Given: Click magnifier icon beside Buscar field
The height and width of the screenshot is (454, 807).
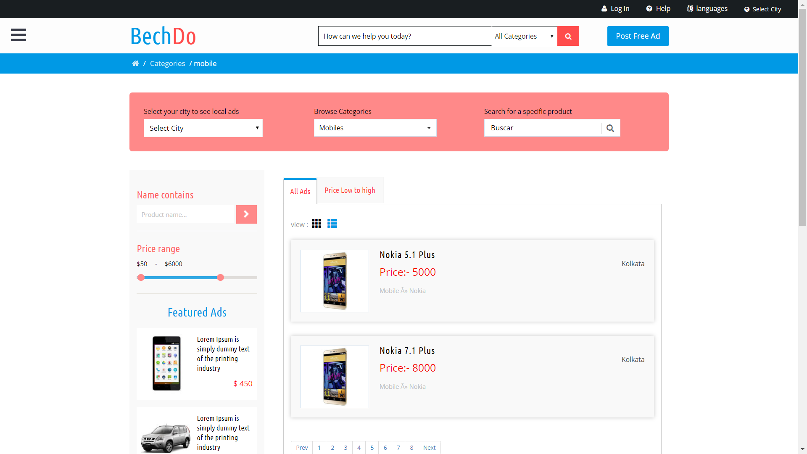Looking at the screenshot, I should tap(610, 128).
